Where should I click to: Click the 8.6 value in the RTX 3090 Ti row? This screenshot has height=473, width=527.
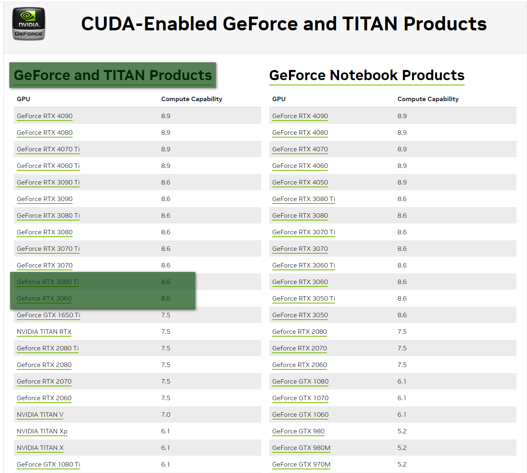[166, 182]
